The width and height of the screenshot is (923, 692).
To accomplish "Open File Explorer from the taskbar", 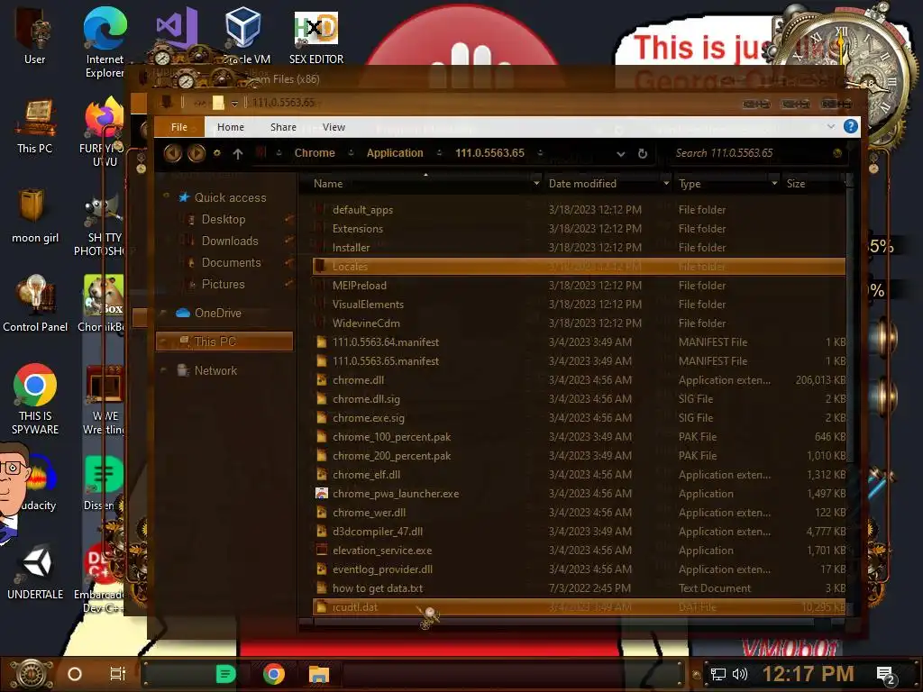I will pos(319,674).
